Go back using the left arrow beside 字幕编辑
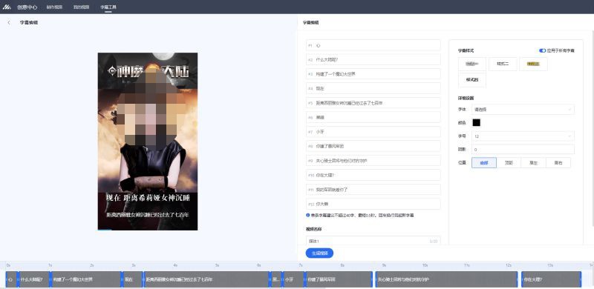This screenshot has width=594, height=289. click(x=9, y=23)
